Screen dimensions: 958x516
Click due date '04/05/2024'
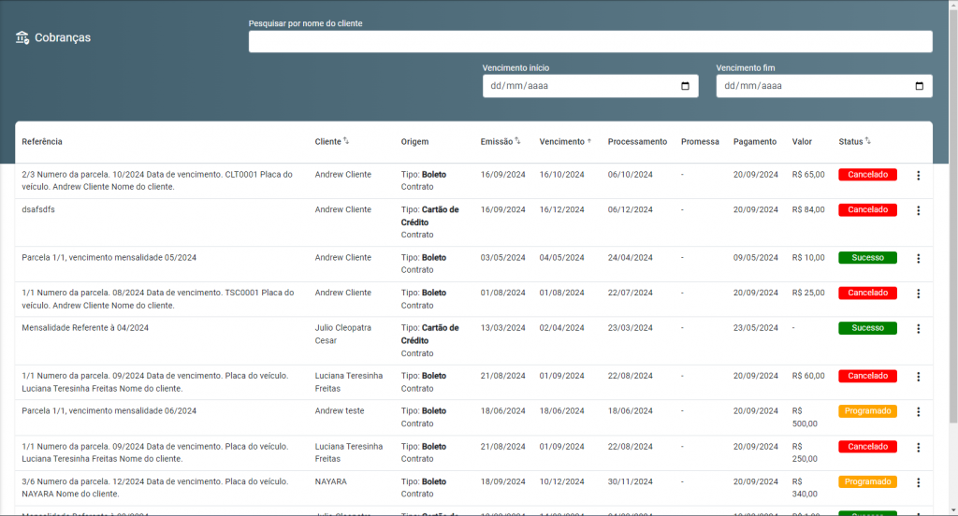[x=561, y=258]
